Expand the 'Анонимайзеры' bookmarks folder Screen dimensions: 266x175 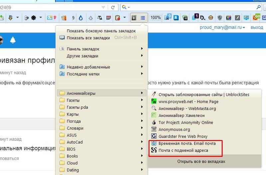point(102,93)
